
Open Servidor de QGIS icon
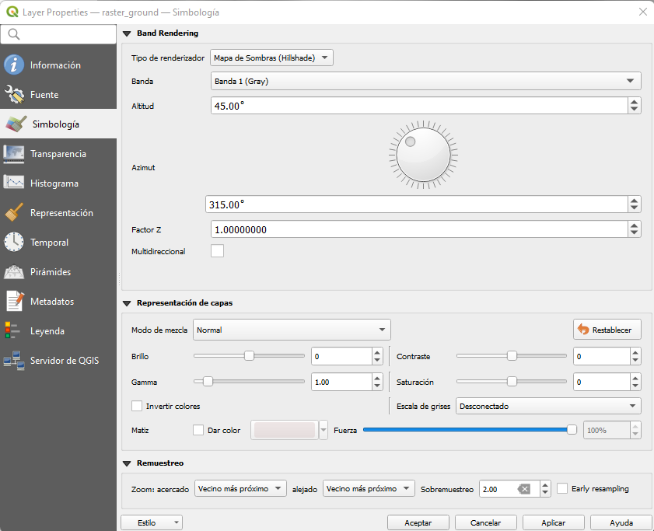coord(14,361)
